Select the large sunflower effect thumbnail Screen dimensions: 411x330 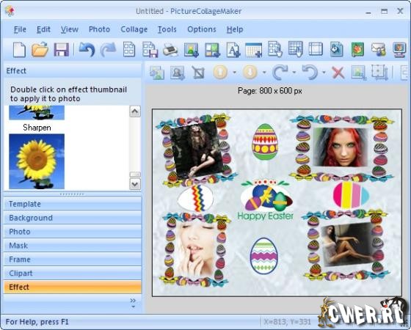tap(37, 161)
